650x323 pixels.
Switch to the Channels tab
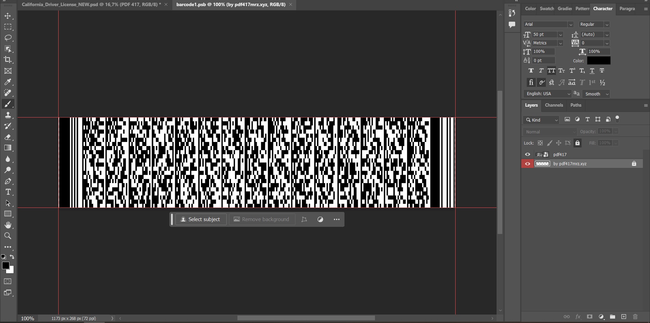554,105
